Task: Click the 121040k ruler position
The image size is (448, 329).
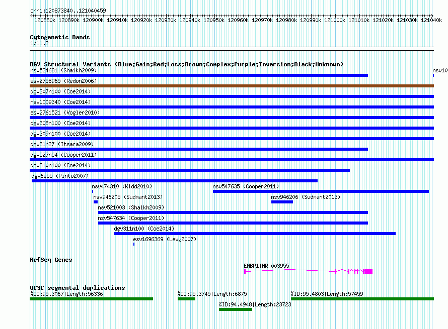Action: click(431, 20)
